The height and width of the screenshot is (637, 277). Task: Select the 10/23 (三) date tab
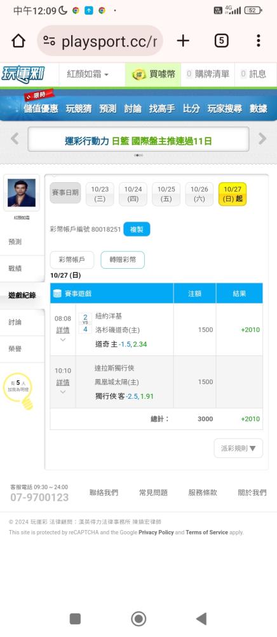tap(100, 194)
